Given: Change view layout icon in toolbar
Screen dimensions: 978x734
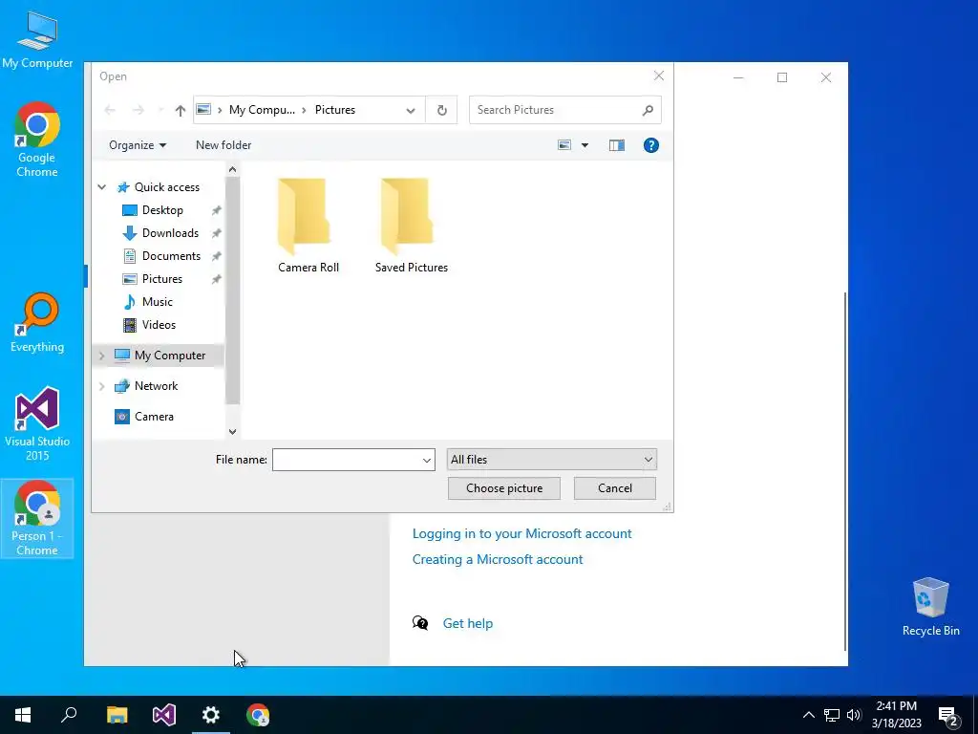Looking at the screenshot, I should point(564,145).
